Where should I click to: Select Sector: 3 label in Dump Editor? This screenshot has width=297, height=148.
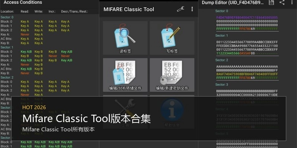pos(222,85)
